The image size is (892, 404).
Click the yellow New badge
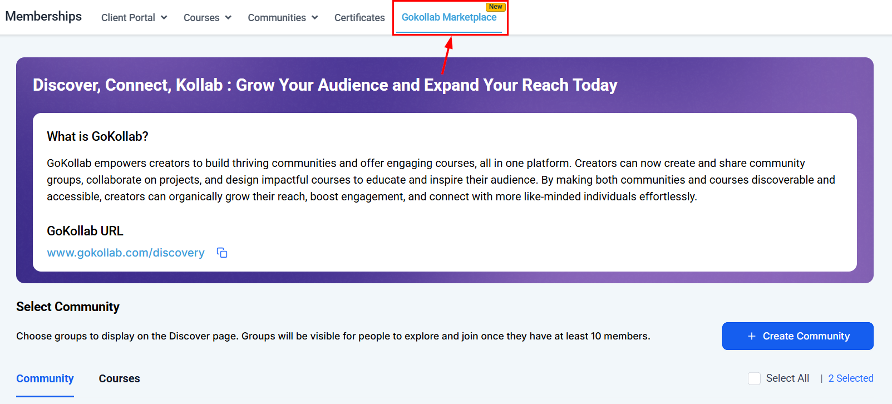pos(495,7)
